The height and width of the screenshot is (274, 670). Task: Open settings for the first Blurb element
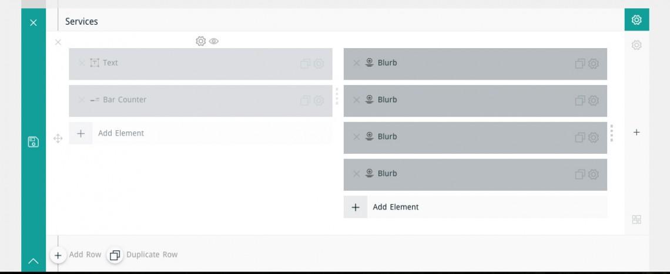[x=593, y=63]
